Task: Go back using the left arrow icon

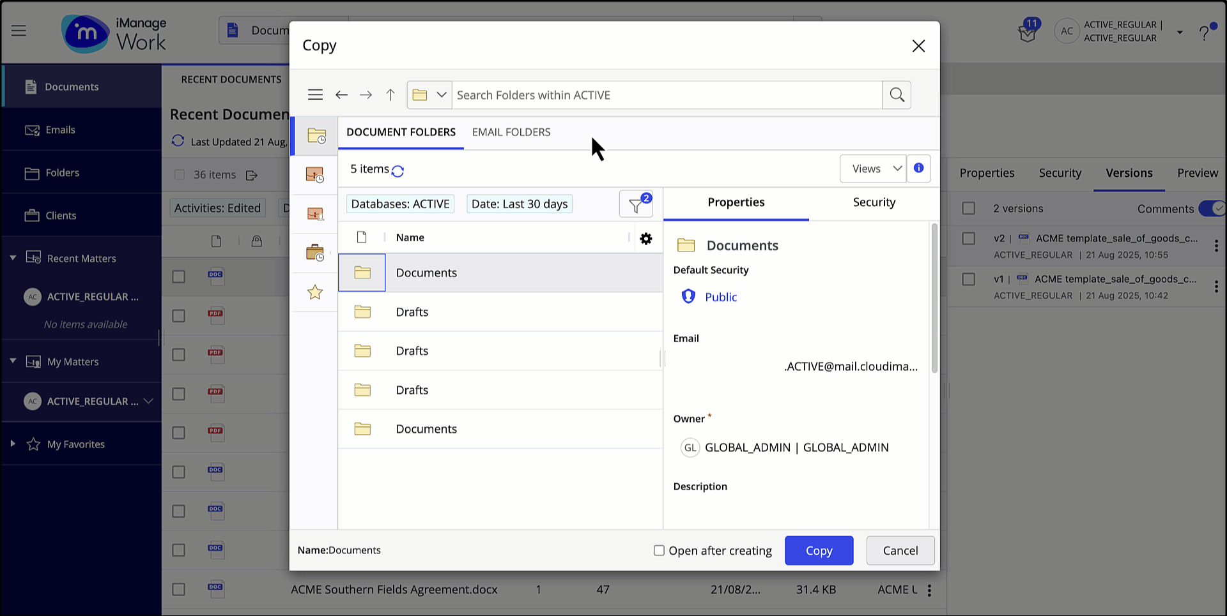Action: [x=341, y=95]
